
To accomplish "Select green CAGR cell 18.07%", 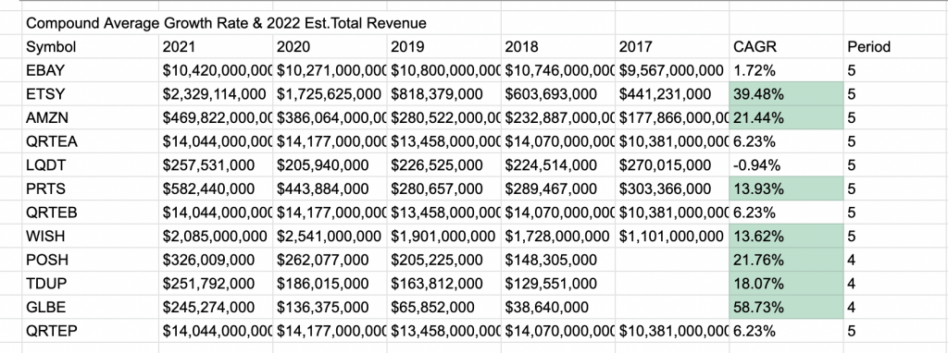I will coord(787,283).
